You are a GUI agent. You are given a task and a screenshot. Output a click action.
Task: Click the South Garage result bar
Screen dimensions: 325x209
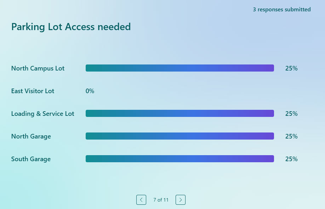pos(179,158)
